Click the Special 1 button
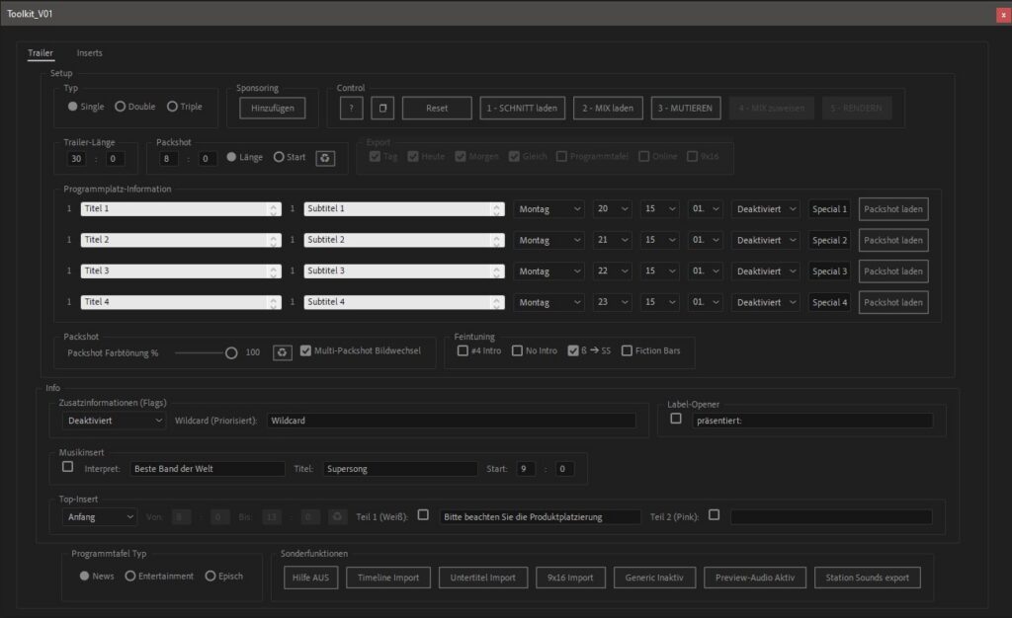The height and width of the screenshot is (618, 1012). click(829, 209)
